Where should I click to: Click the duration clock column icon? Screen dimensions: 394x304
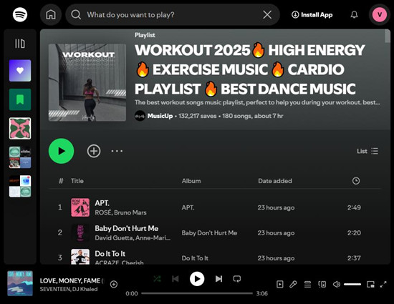[356, 181]
